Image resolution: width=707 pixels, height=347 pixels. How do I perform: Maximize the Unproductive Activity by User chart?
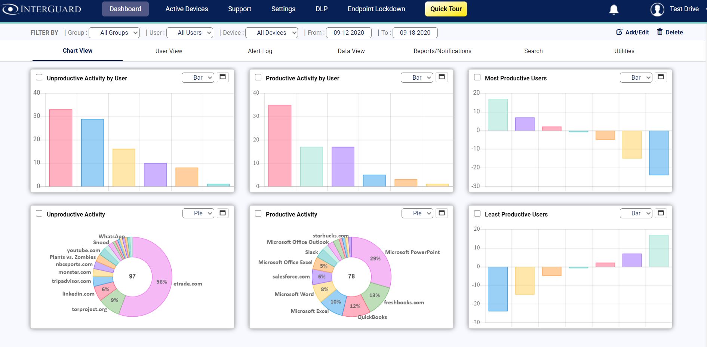(223, 77)
